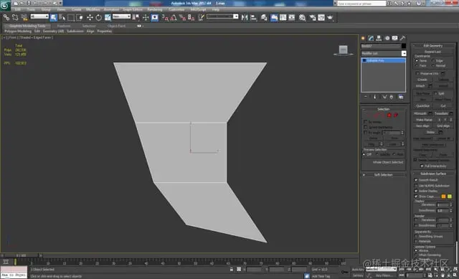
Task: Open the Material Editor icon
Action: pyautogui.click(x=303, y=17)
